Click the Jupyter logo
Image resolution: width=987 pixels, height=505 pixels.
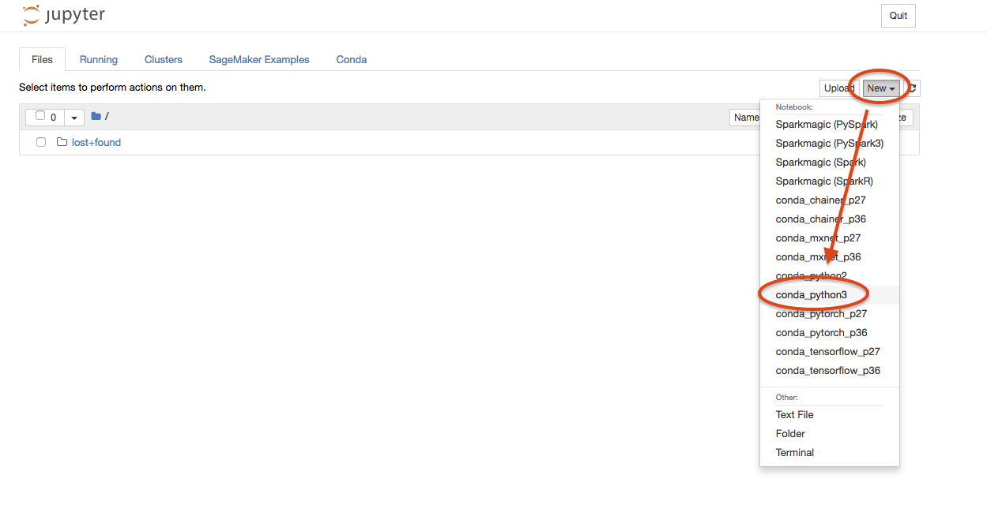63,15
